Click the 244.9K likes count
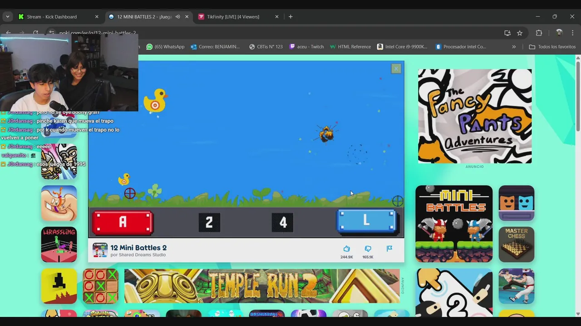This screenshot has width=581, height=326. (x=347, y=257)
